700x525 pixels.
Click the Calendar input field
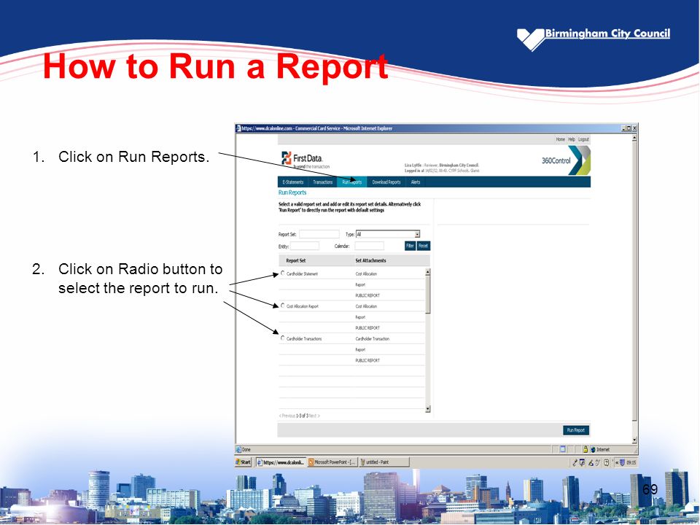point(369,246)
